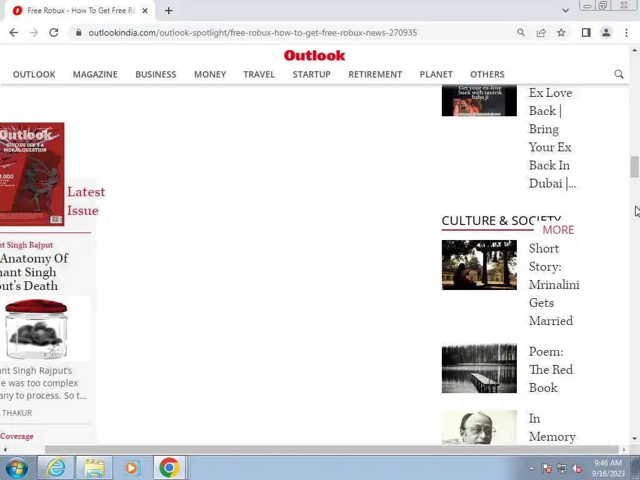Open the RETIREMENT section
Viewport: 640px width, 480px height.
coord(375,74)
